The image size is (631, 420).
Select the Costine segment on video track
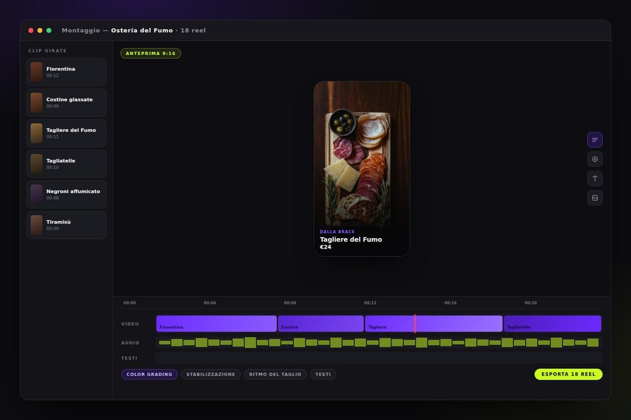(321, 324)
